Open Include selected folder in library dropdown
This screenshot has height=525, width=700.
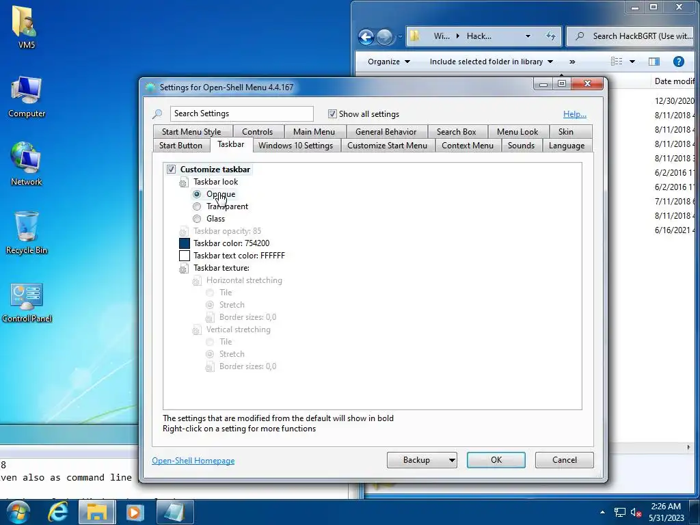pyautogui.click(x=491, y=62)
